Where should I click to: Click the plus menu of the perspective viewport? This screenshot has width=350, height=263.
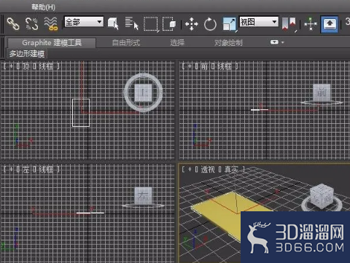pyautogui.click(x=190, y=169)
